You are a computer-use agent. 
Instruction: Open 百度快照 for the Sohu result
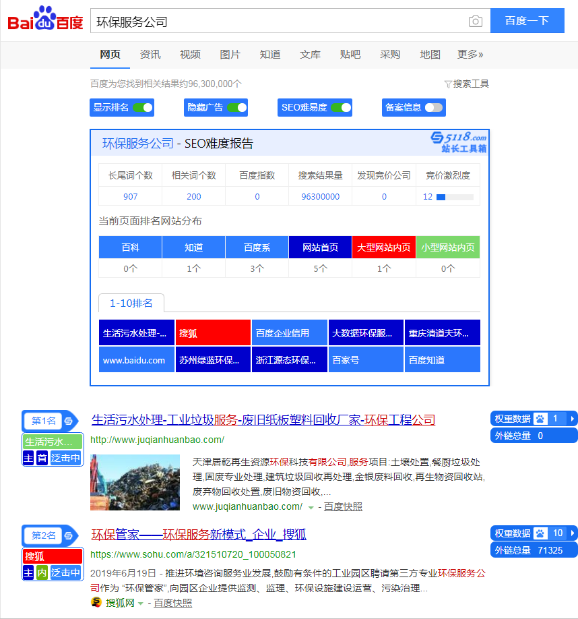[x=172, y=603]
